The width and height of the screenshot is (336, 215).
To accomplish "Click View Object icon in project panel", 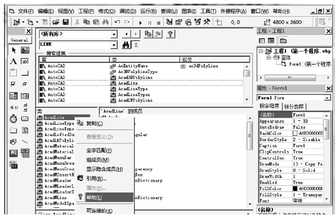I will (x=271, y=41).
